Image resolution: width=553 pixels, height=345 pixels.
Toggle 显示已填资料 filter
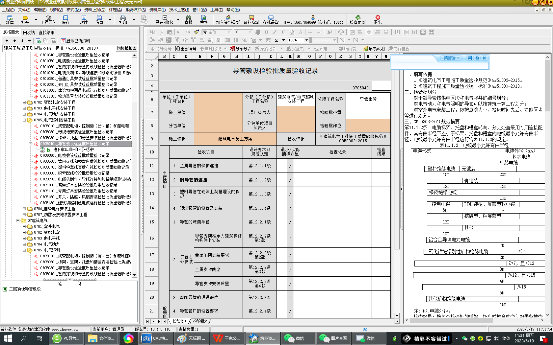coord(75,41)
